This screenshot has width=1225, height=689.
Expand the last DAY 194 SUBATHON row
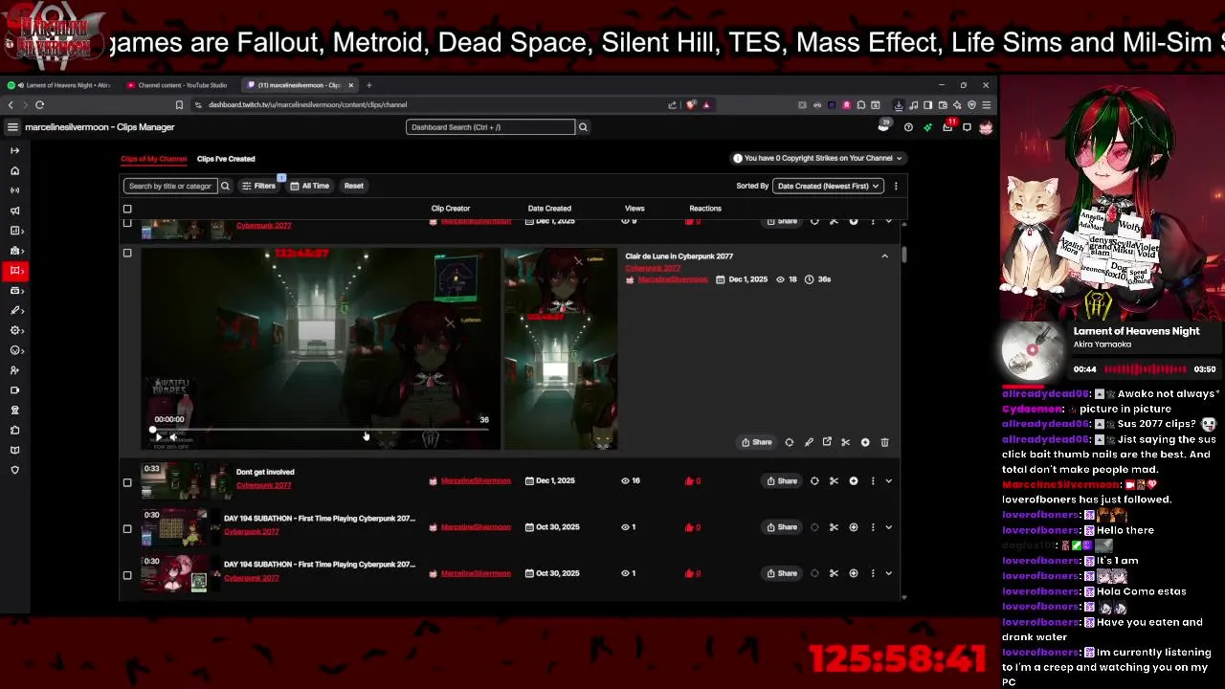pyautogui.click(x=889, y=573)
